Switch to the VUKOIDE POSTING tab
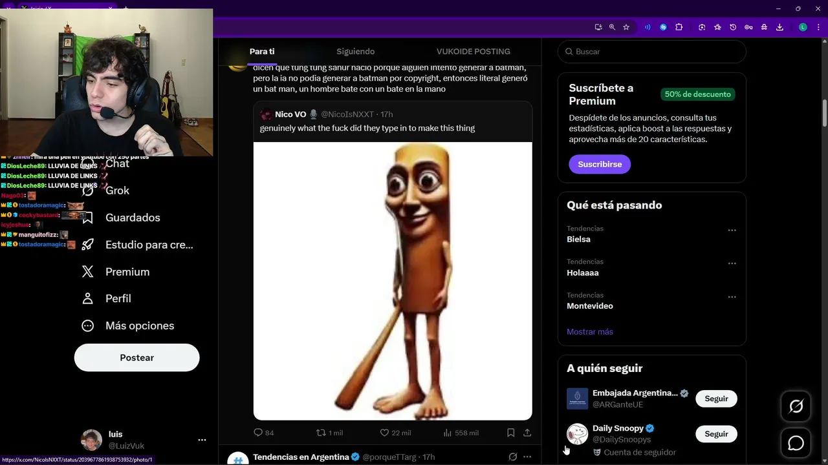This screenshot has height=465, width=828. [x=473, y=52]
